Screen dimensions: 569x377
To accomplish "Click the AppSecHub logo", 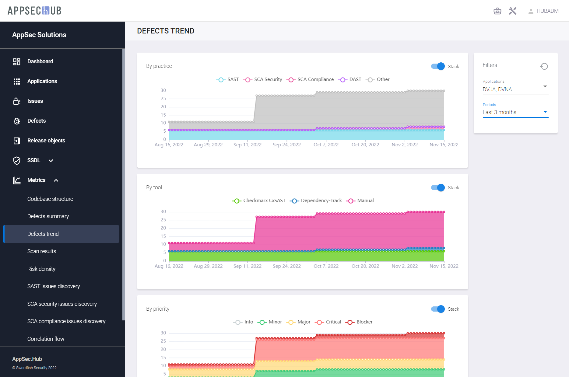I will click(34, 11).
